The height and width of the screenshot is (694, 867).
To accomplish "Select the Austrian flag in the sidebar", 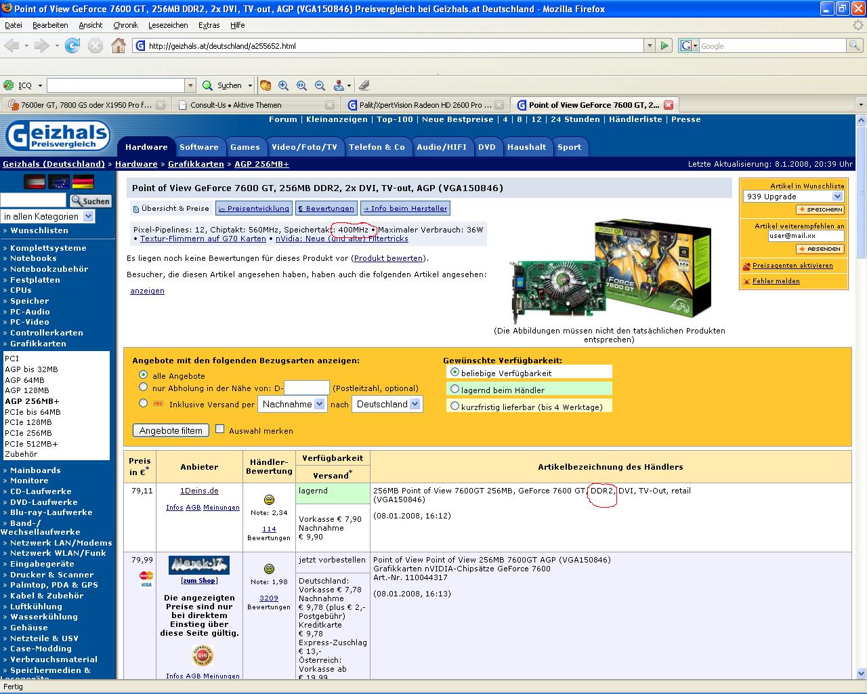I will point(35,182).
